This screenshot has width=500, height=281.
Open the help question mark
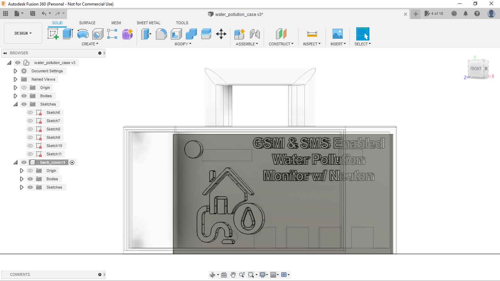tap(477, 13)
